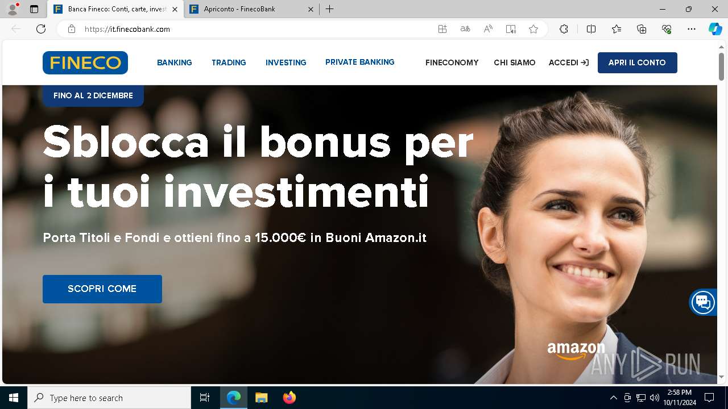This screenshot has width=728, height=409.
Task: Open the PRIVATE BANKING menu
Action: 360,62
